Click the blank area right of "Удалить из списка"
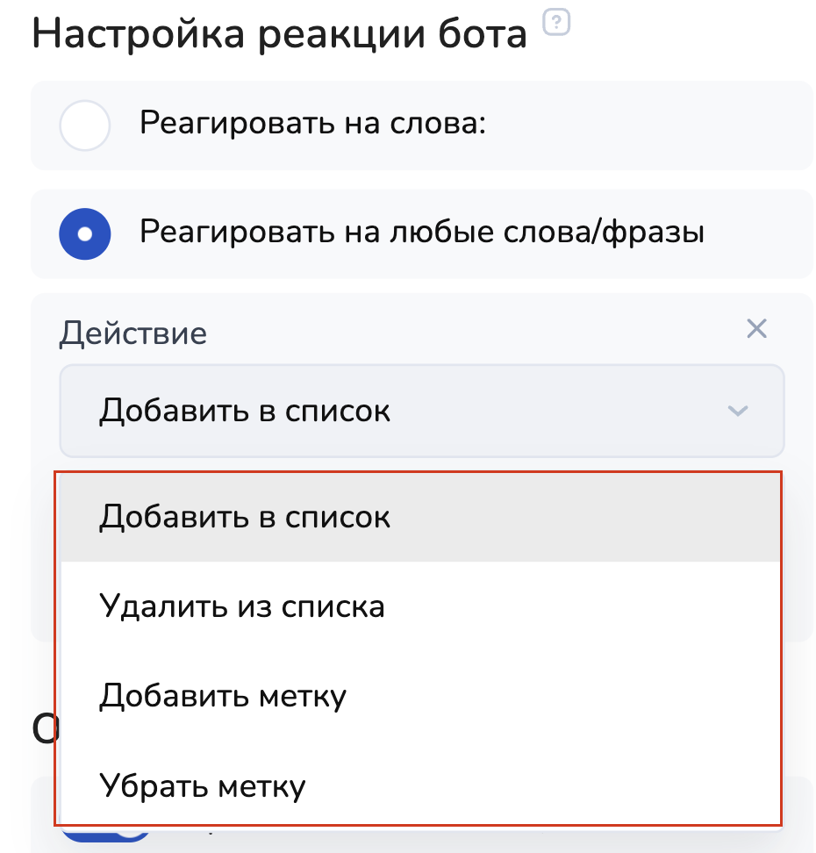 pos(579,606)
